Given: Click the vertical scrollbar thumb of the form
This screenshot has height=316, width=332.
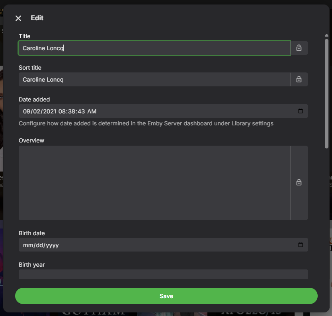Looking at the screenshot, I should (326, 94).
